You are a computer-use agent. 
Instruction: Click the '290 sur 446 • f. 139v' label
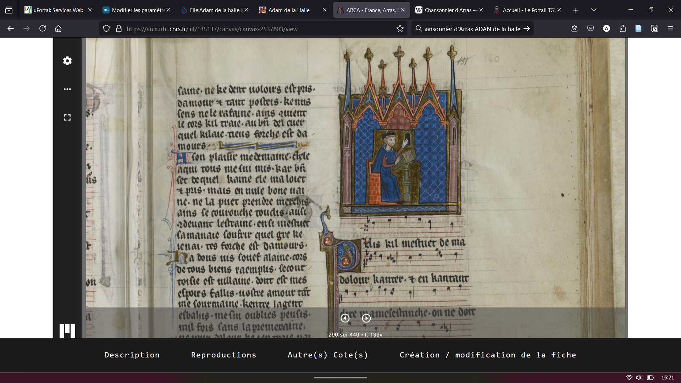pos(355,334)
